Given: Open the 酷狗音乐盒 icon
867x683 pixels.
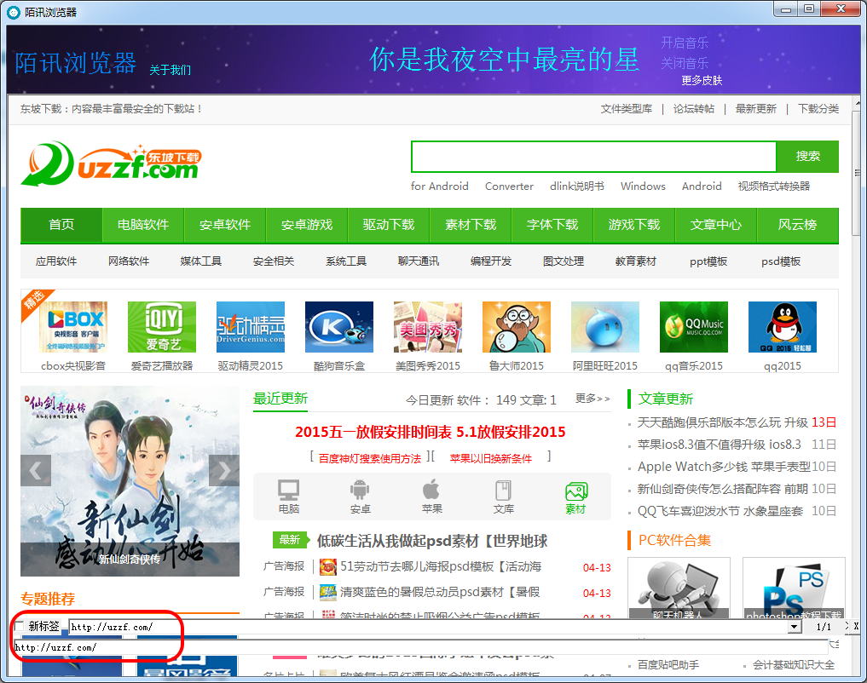Looking at the screenshot, I should [x=339, y=327].
